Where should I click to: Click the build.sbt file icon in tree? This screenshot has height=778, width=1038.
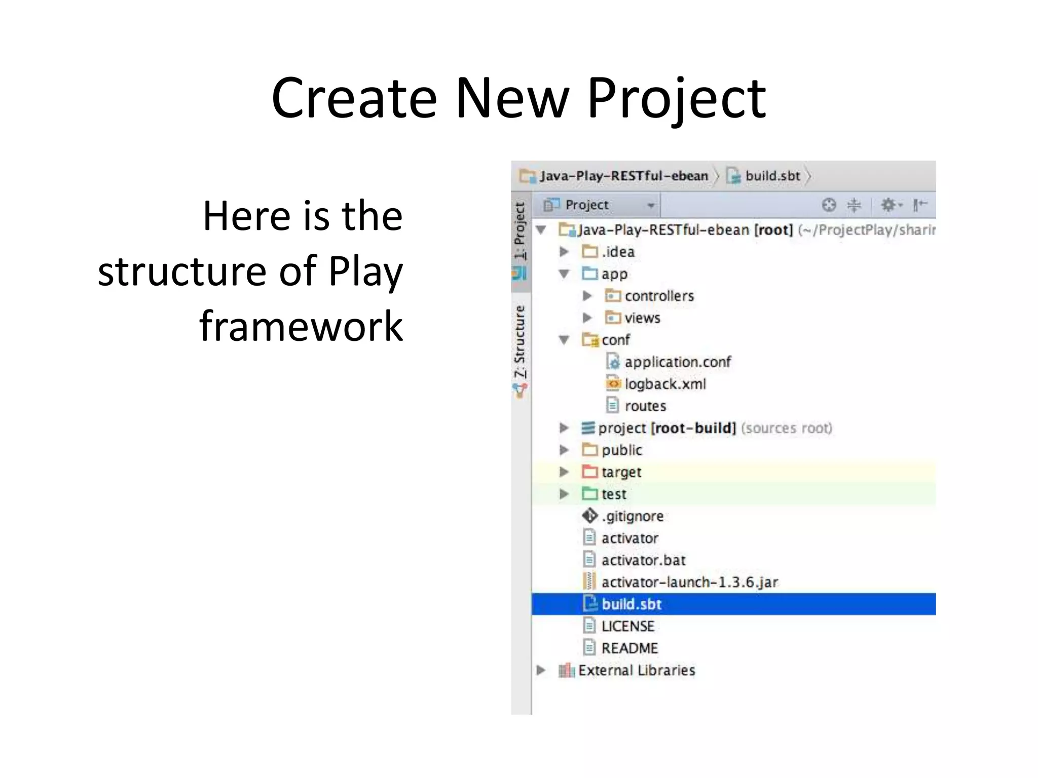[590, 603]
